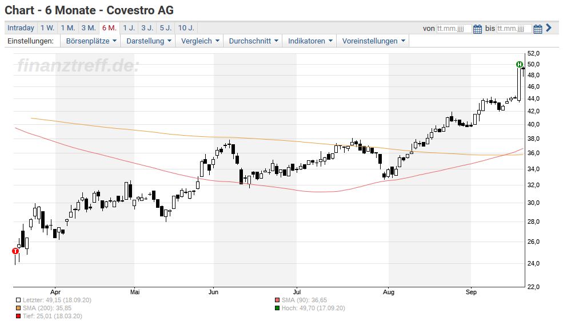Viewport: 563px width, 328px height.
Task: Click the '52,0' y-axis value
Action: pos(533,54)
